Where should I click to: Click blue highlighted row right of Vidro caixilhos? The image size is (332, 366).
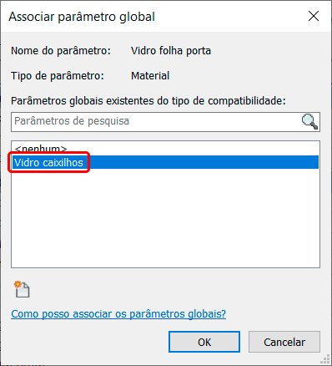[x=203, y=162]
